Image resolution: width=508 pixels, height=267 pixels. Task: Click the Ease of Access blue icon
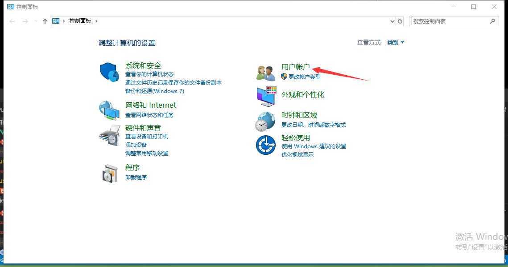pos(266,145)
